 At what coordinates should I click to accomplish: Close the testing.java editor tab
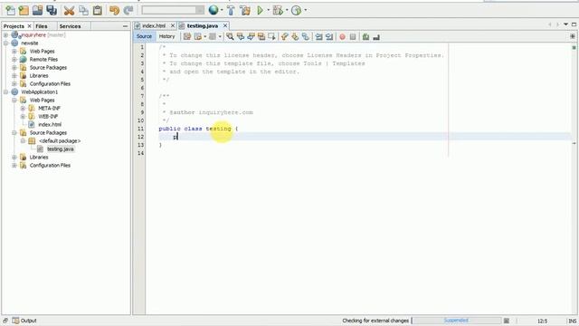tap(225, 26)
